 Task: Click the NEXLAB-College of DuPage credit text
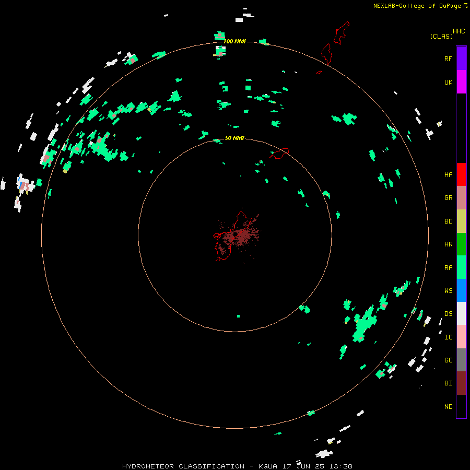(417, 6)
